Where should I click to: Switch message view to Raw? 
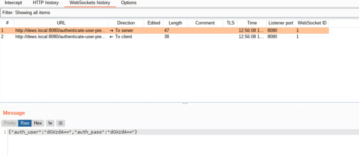[x=25, y=123]
